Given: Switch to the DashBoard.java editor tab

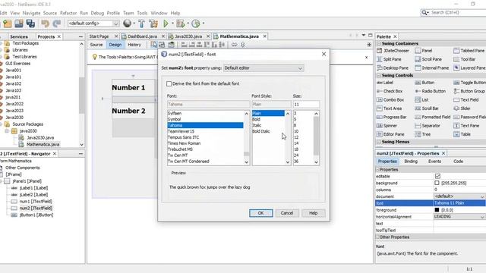Looking at the screenshot, I should click(142, 36).
